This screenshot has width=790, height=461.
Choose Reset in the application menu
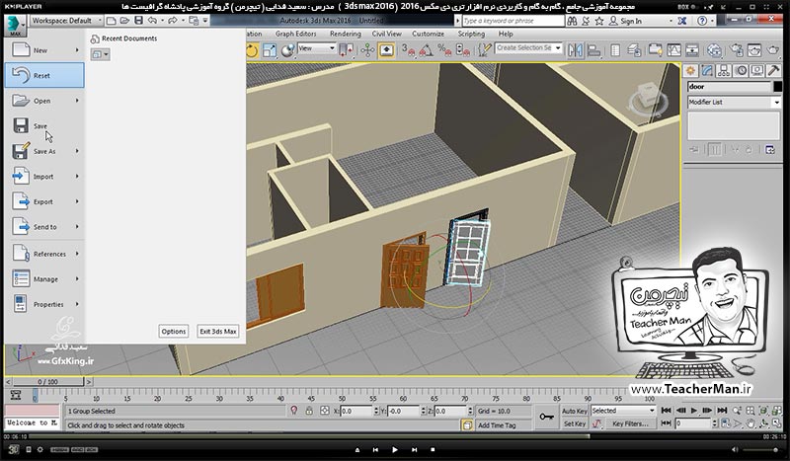point(44,75)
